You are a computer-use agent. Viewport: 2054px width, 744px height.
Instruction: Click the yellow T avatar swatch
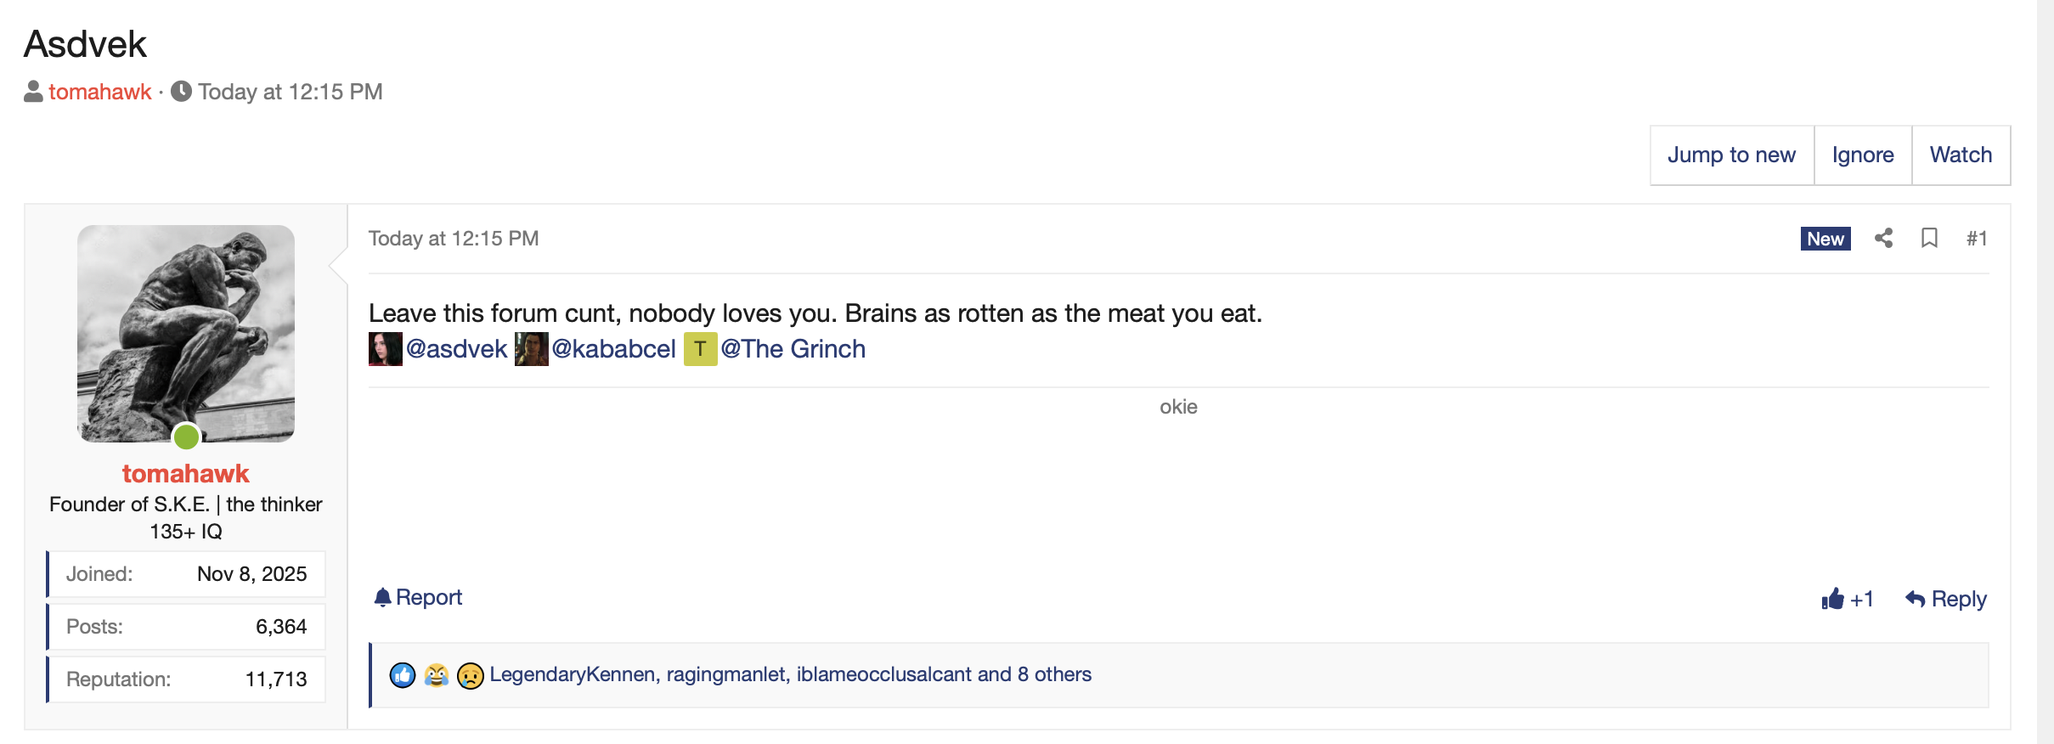pos(700,349)
